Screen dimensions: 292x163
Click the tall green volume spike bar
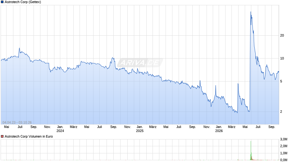coord(251,150)
